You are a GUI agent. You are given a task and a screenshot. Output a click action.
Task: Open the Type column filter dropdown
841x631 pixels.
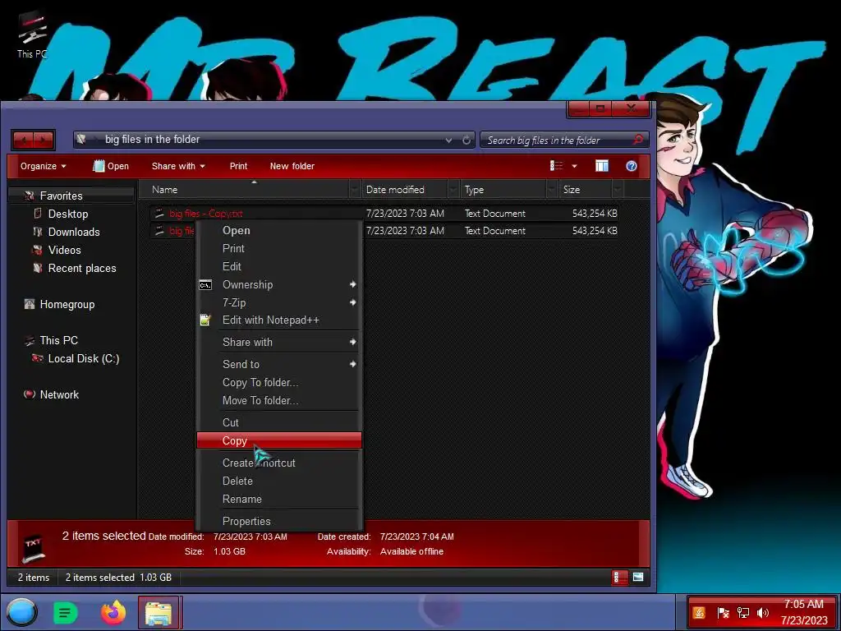point(552,190)
